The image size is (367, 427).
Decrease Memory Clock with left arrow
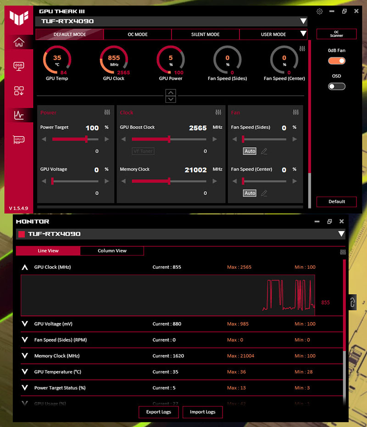click(123, 181)
